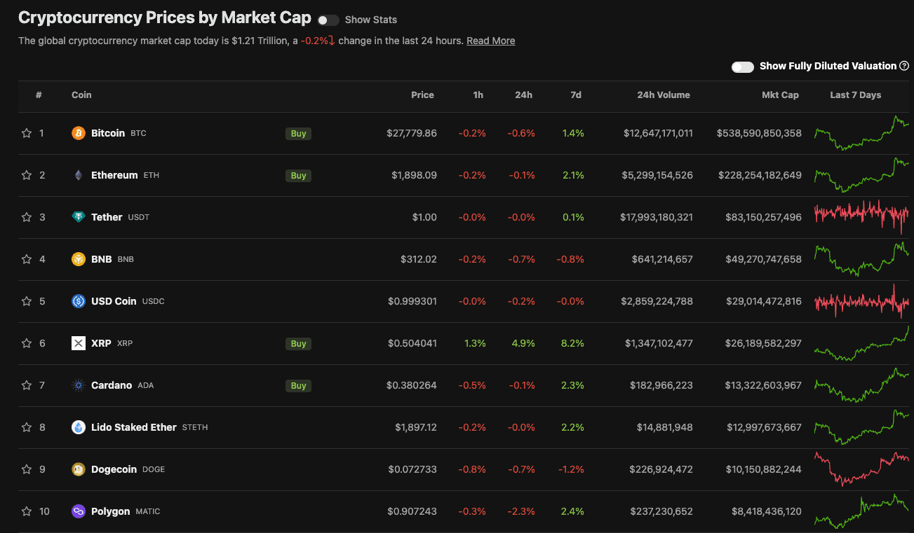Click the Dogecoin logo icon
Screen dimensions: 914x533
pyautogui.click(x=79, y=469)
